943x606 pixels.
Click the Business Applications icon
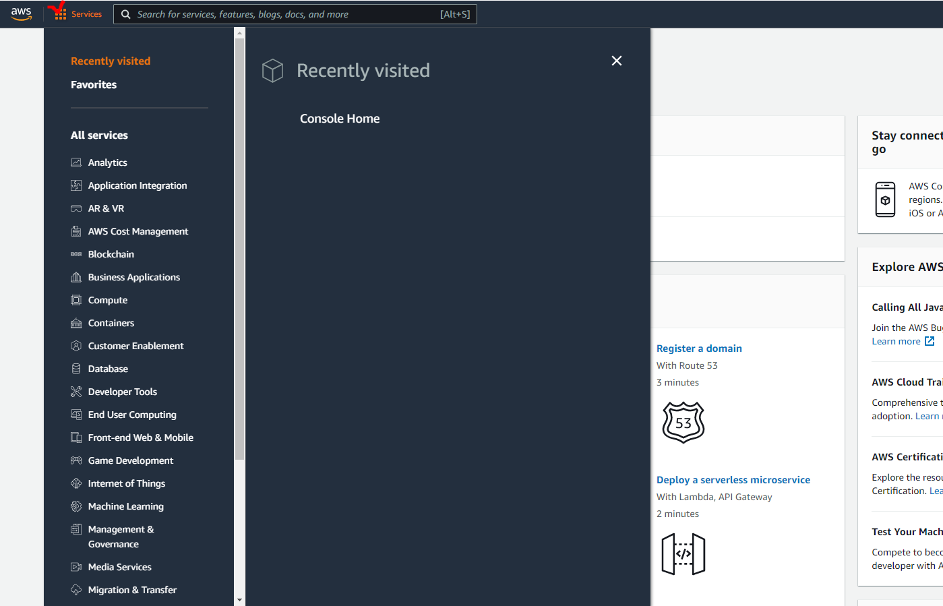coord(76,277)
